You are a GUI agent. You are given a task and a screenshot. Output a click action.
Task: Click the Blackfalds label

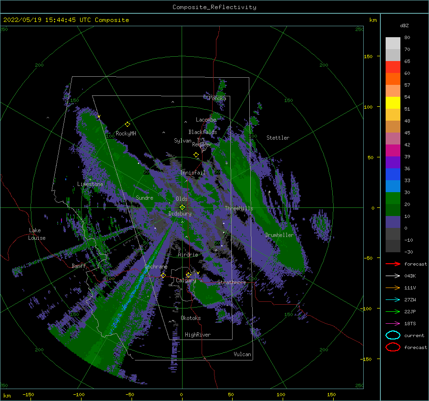203,132
